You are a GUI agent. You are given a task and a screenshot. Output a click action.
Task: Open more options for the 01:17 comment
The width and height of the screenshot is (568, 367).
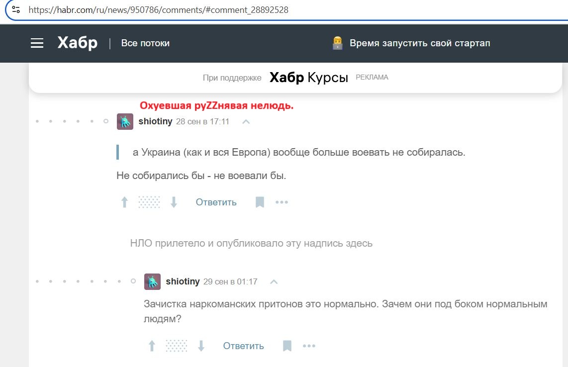[x=309, y=346]
